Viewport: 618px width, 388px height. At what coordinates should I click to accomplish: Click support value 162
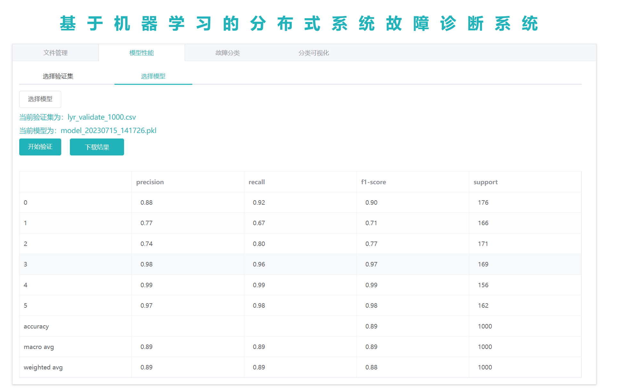point(483,305)
